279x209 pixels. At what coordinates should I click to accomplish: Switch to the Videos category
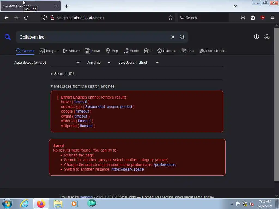coord(71,51)
